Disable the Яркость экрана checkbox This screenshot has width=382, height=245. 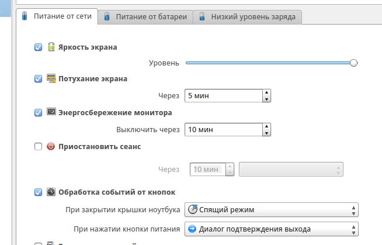pos(38,47)
